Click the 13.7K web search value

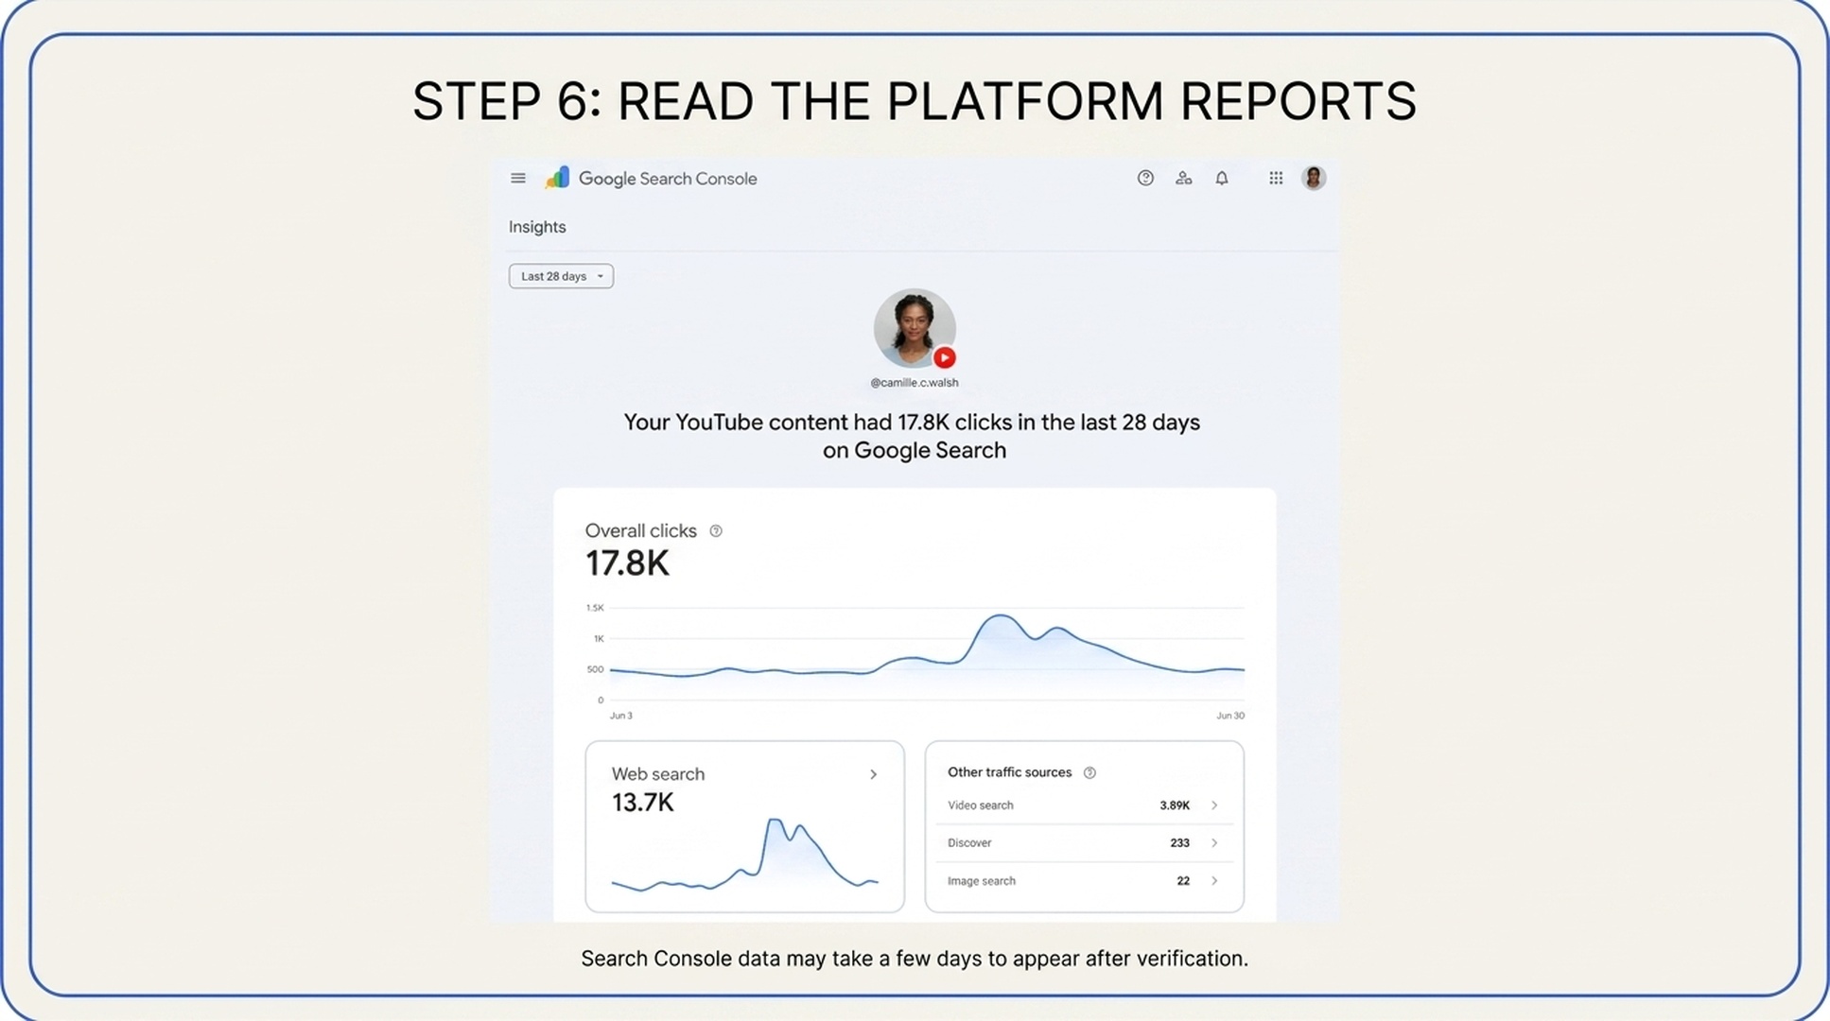pyautogui.click(x=643, y=803)
